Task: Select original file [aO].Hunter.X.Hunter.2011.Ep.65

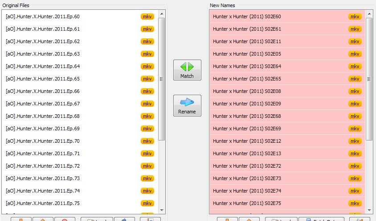Action: pos(80,79)
